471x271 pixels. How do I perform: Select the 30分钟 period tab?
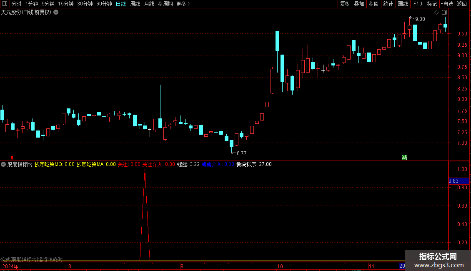tap(85, 4)
